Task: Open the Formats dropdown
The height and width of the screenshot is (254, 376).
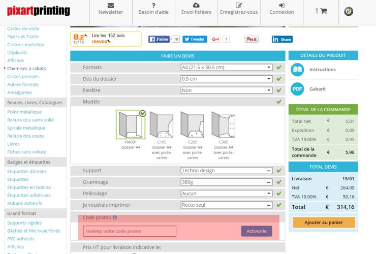Action: (x=227, y=68)
